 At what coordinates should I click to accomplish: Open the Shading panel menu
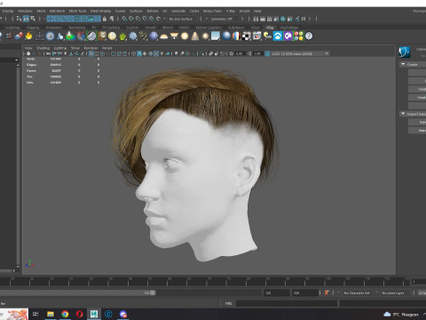[43, 48]
